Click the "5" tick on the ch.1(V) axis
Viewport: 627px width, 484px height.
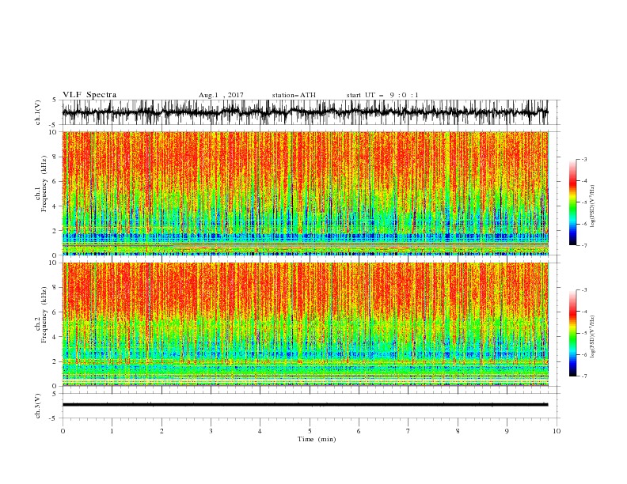pyautogui.click(x=55, y=100)
